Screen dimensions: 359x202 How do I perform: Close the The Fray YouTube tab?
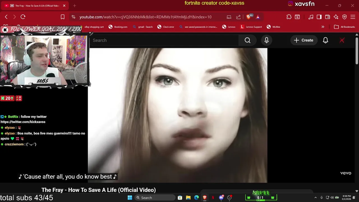point(64,6)
